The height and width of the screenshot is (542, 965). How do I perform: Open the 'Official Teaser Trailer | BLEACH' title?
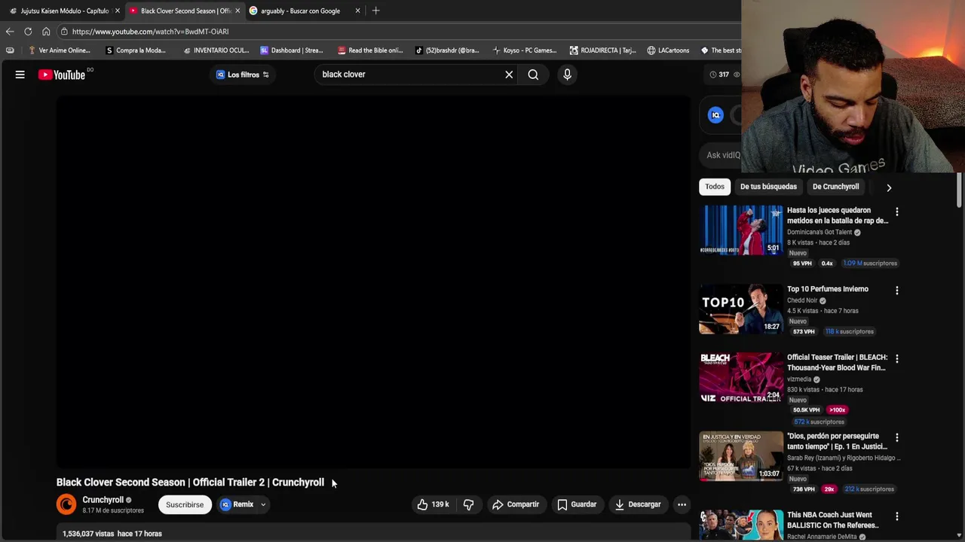(x=837, y=363)
